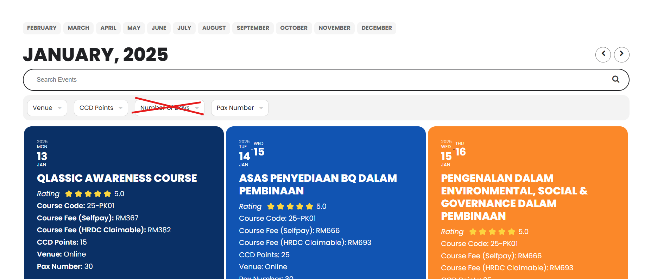651x279 pixels.
Task: Click the CCD Points: 25 line
Action: pyautogui.click(x=264, y=255)
